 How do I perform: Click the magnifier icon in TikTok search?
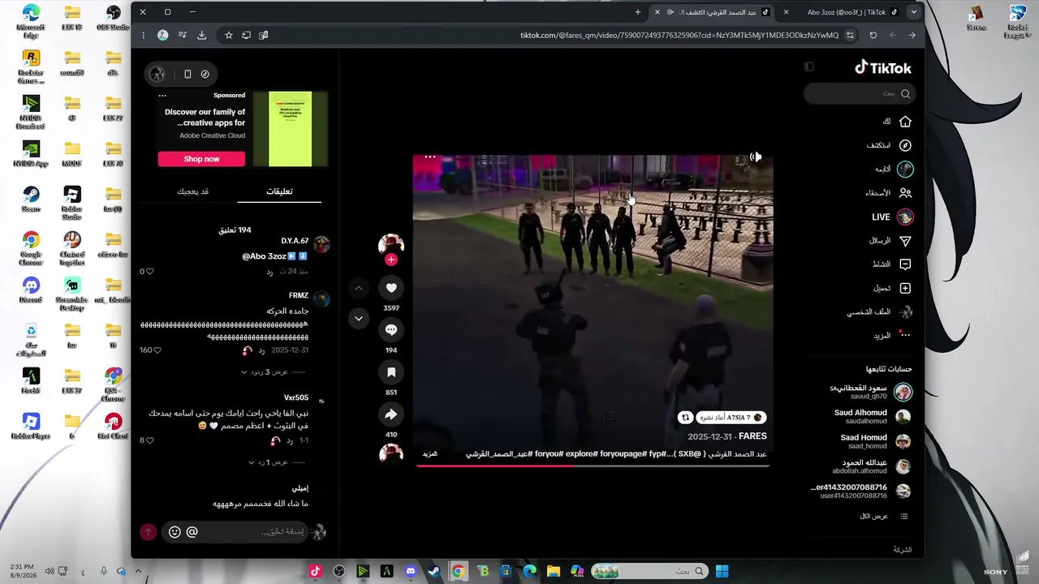[905, 93]
